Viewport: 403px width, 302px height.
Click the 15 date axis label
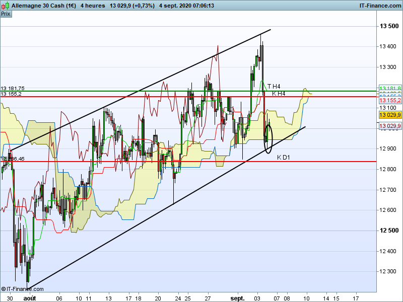(336, 298)
